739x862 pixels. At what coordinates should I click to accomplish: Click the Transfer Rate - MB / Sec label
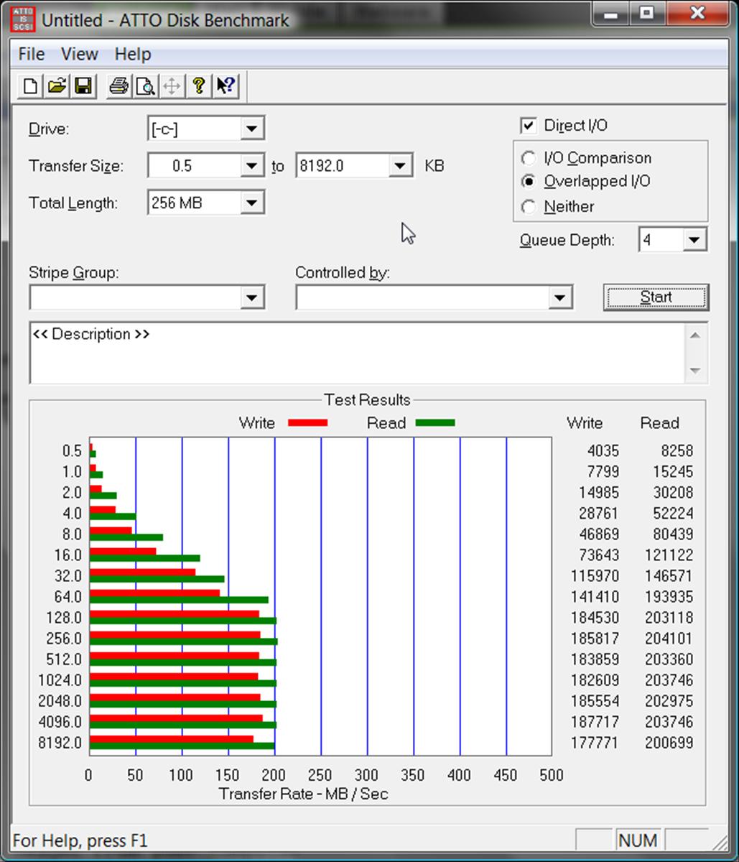304,794
